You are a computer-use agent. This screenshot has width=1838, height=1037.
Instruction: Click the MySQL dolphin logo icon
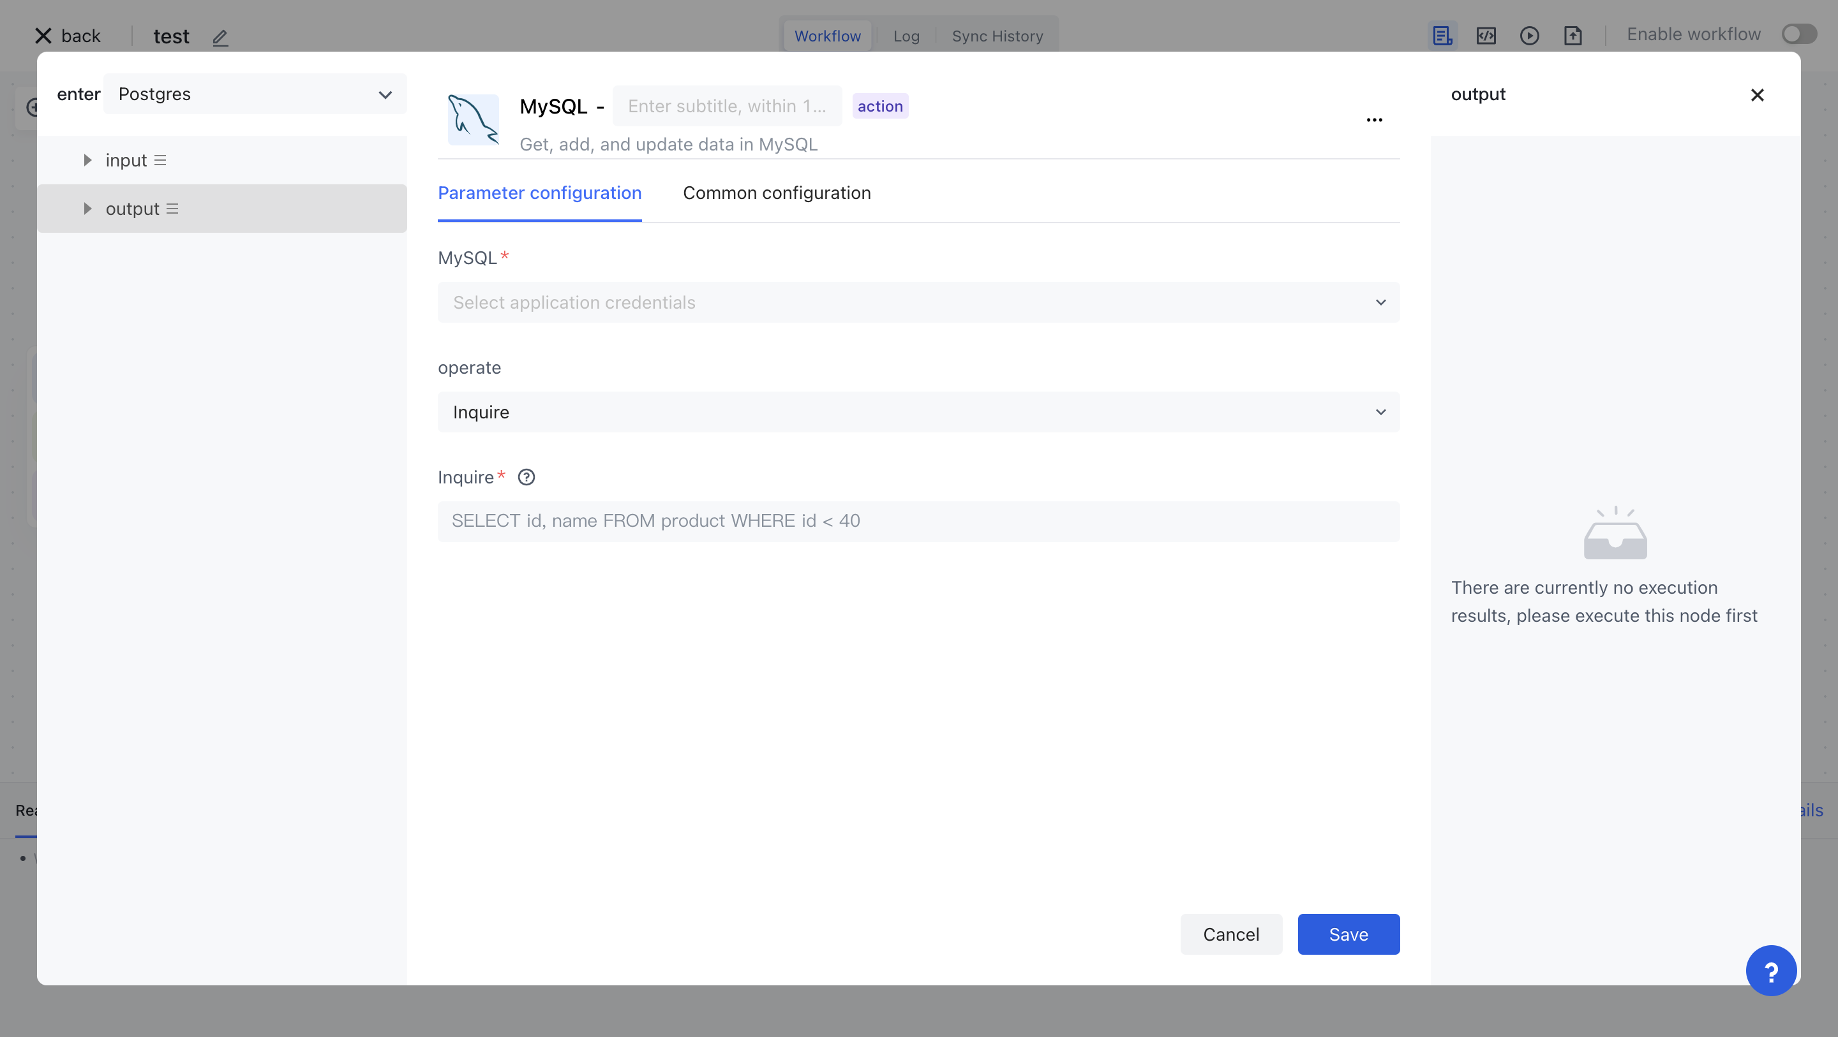coord(473,119)
